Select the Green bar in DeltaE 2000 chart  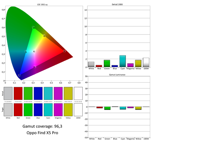point(107,64)
